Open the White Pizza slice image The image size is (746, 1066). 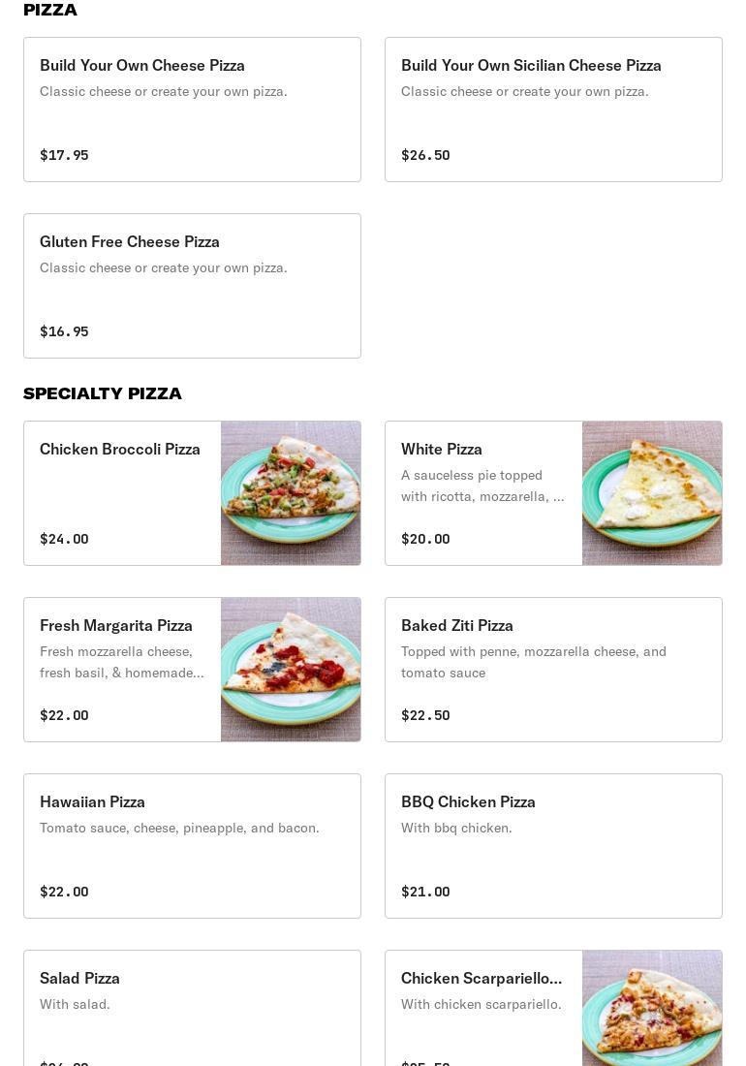652,493
